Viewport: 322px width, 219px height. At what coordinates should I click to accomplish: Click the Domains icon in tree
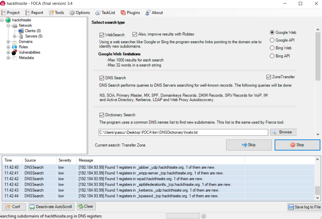pos(14,42)
